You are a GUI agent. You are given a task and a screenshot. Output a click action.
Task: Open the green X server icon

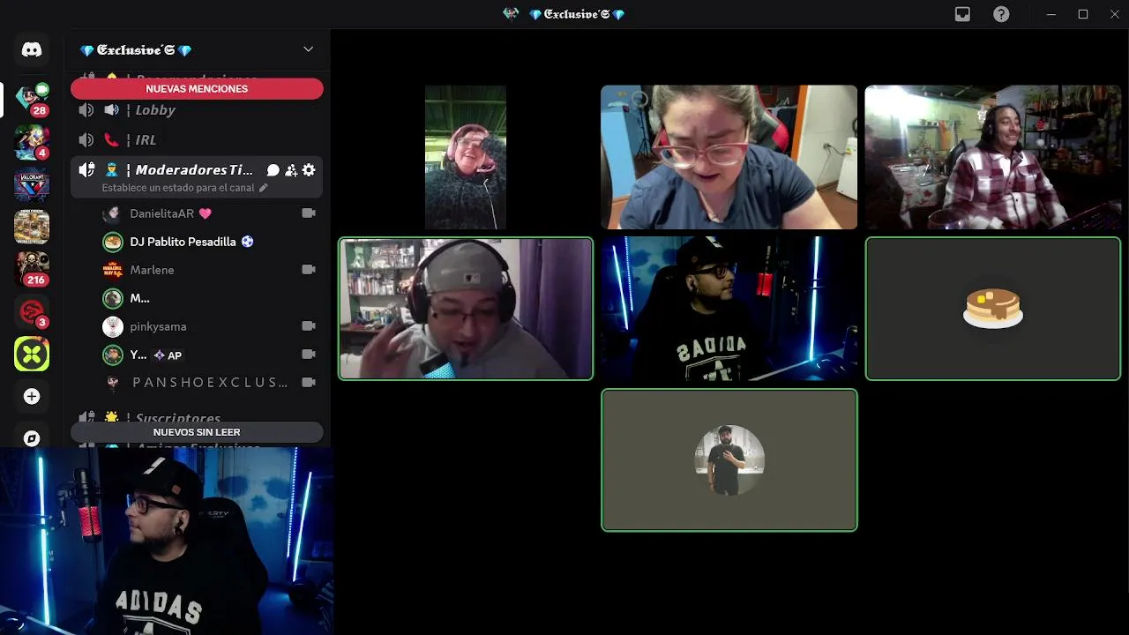(x=32, y=354)
